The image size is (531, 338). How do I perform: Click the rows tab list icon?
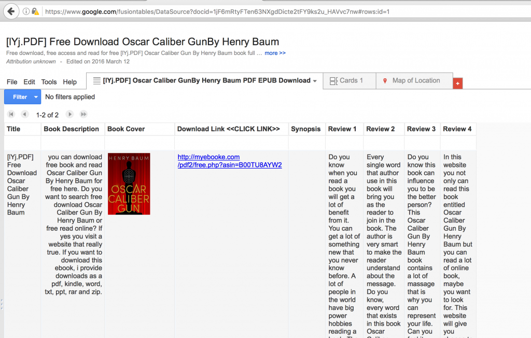97,81
